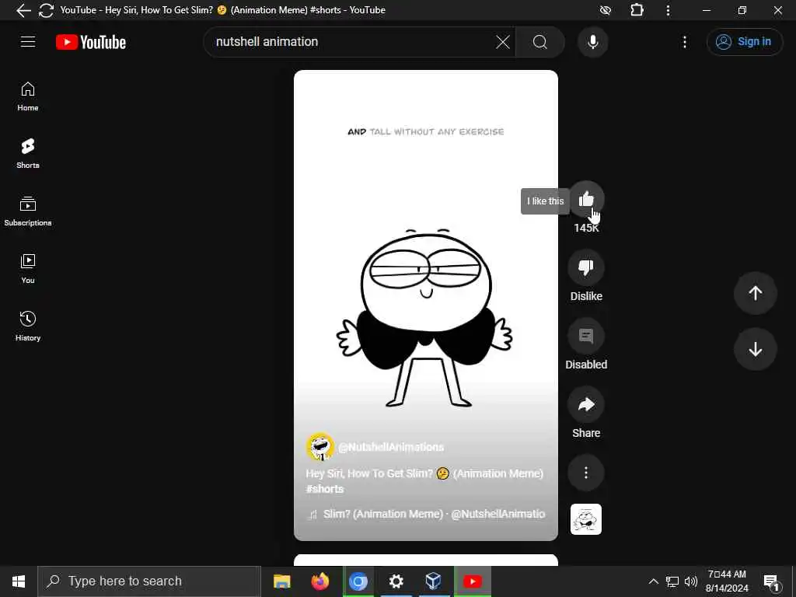The height and width of the screenshot is (597, 796).
Task: Click the Sign in button
Action: click(744, 42)
